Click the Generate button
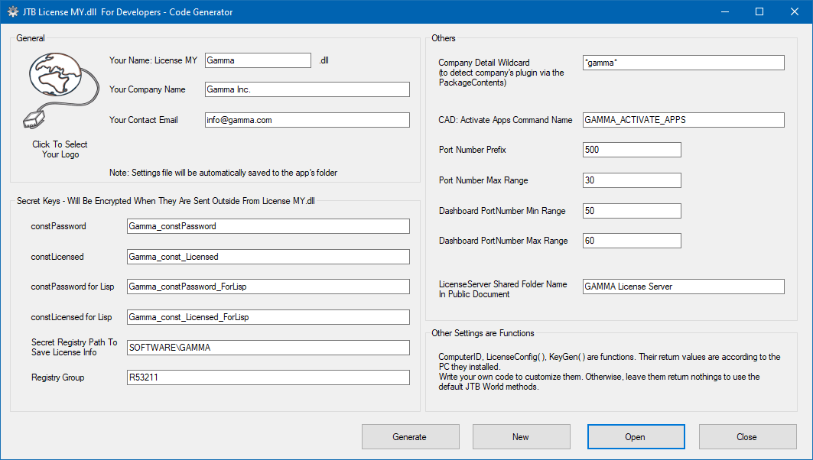Screen dimensions: 813x460 pyautogui.click(x=410, y=436)
